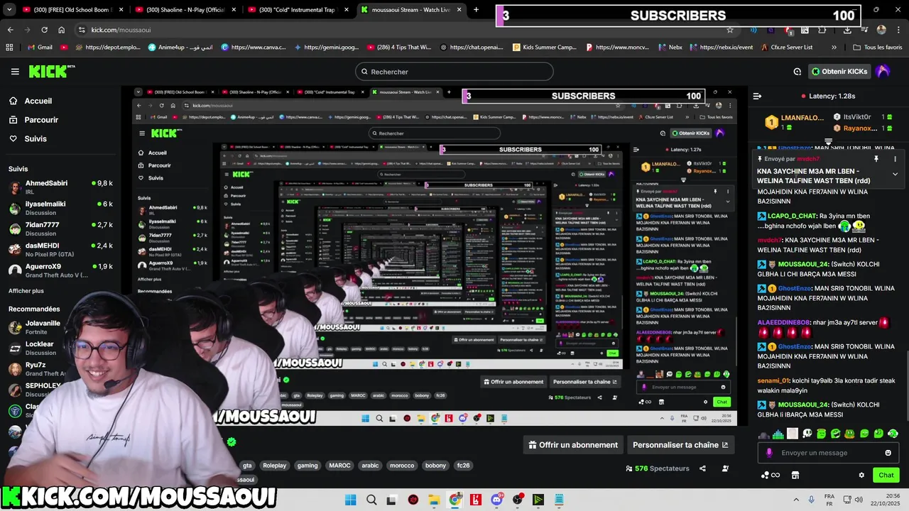Open chat settings gear icon
Screen dimensions: 909x511
[x=861, y=476]
